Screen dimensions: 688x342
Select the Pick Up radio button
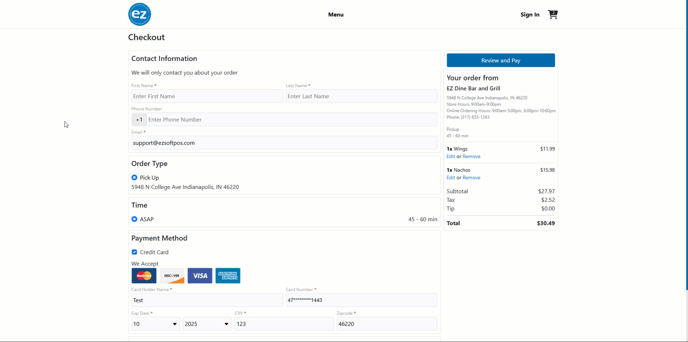[134, 177]
